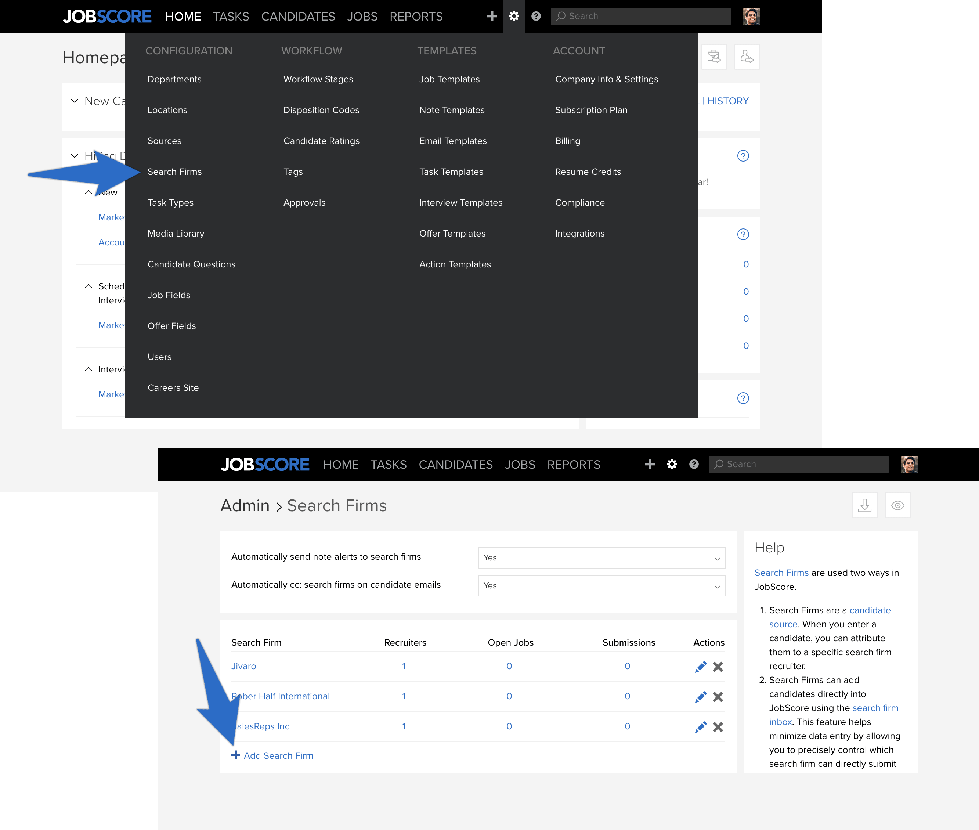
Task: Edit SalesReps Inc with pencil icon
Action: click(x=701, y=727)
